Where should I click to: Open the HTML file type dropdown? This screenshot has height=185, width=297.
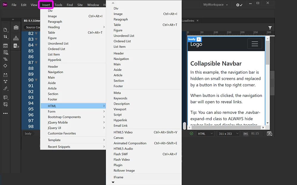coord(205,134)
